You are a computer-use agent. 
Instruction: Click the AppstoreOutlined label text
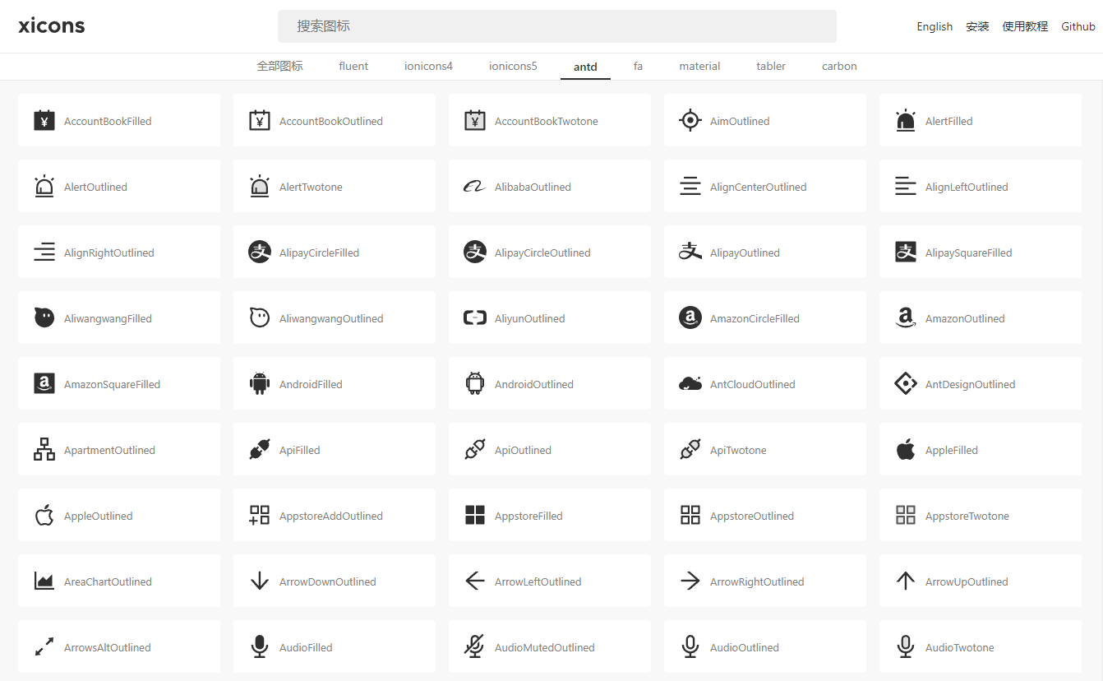[x=752, y=516]
